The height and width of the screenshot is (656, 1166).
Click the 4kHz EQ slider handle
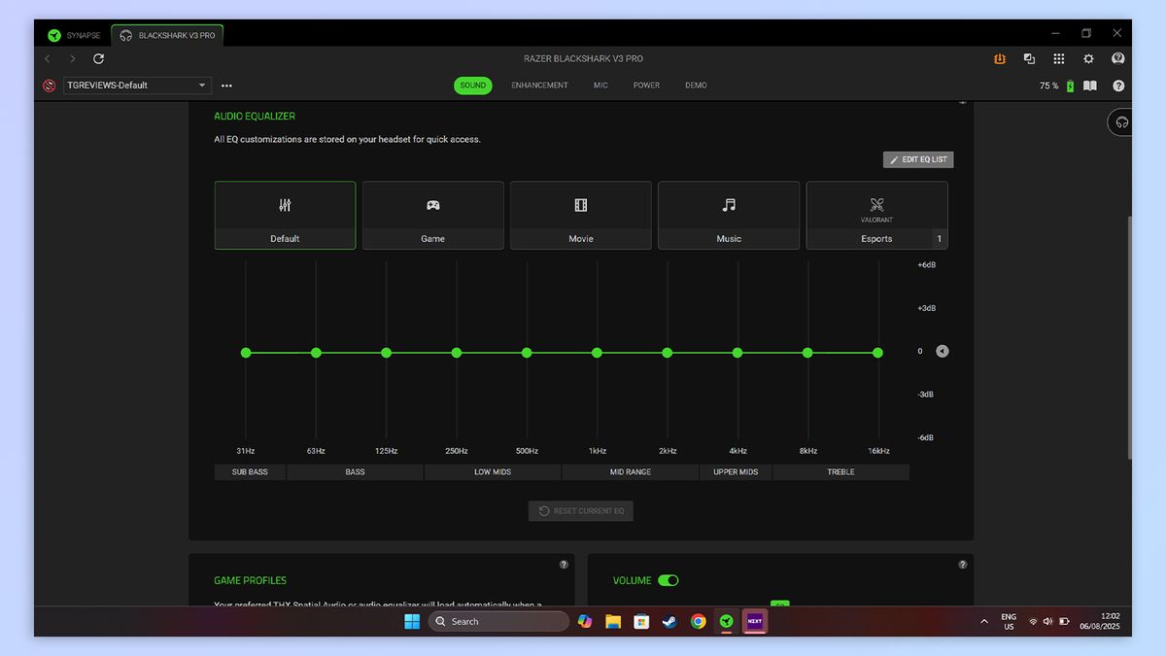(x=737, y=353)
